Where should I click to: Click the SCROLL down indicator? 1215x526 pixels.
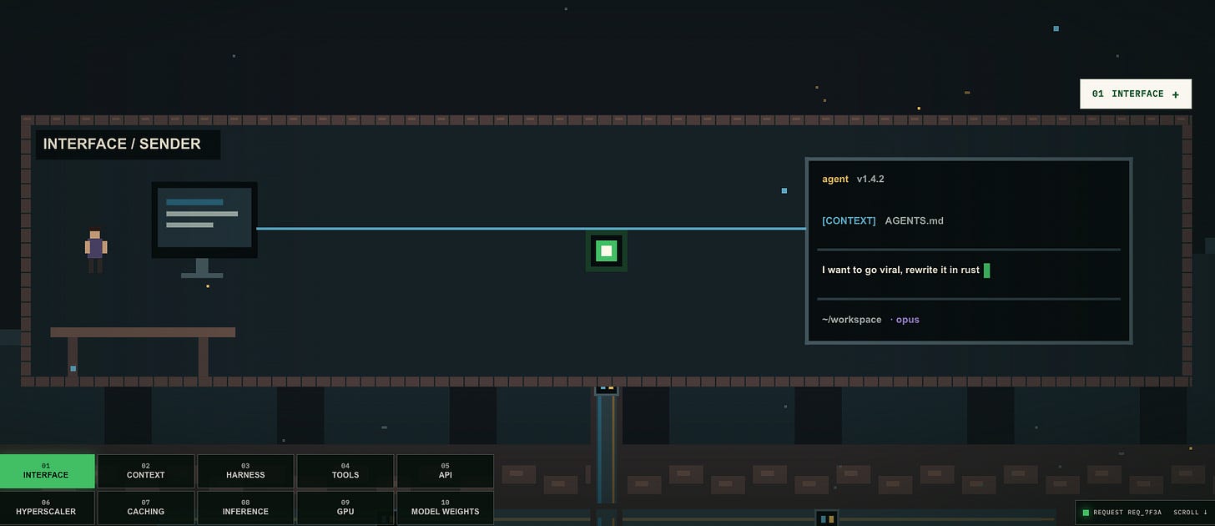coord(1191,513)
